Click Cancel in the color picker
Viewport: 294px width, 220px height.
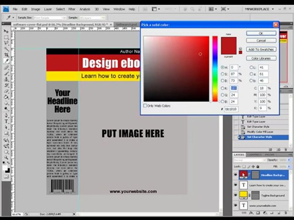pyautogui.click(x=261, y=40)
